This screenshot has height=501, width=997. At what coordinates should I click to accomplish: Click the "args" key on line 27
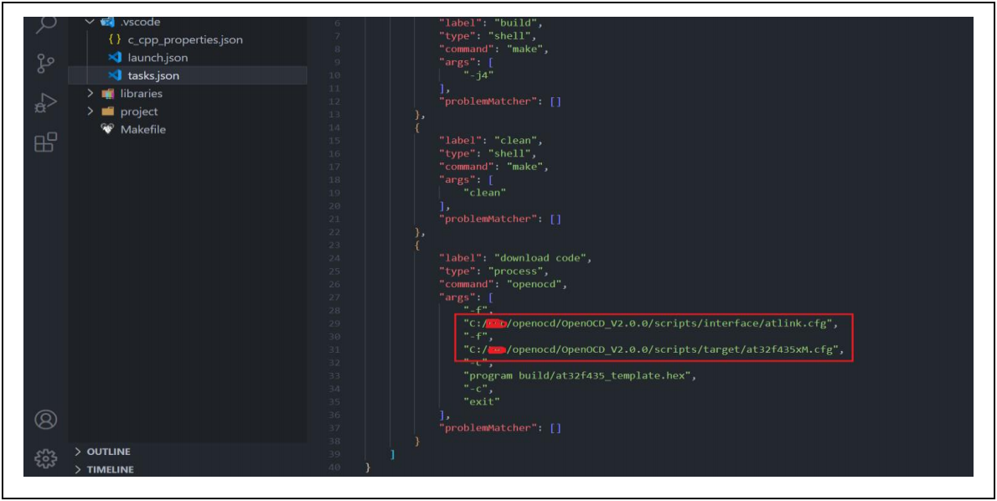click(457, 297)
